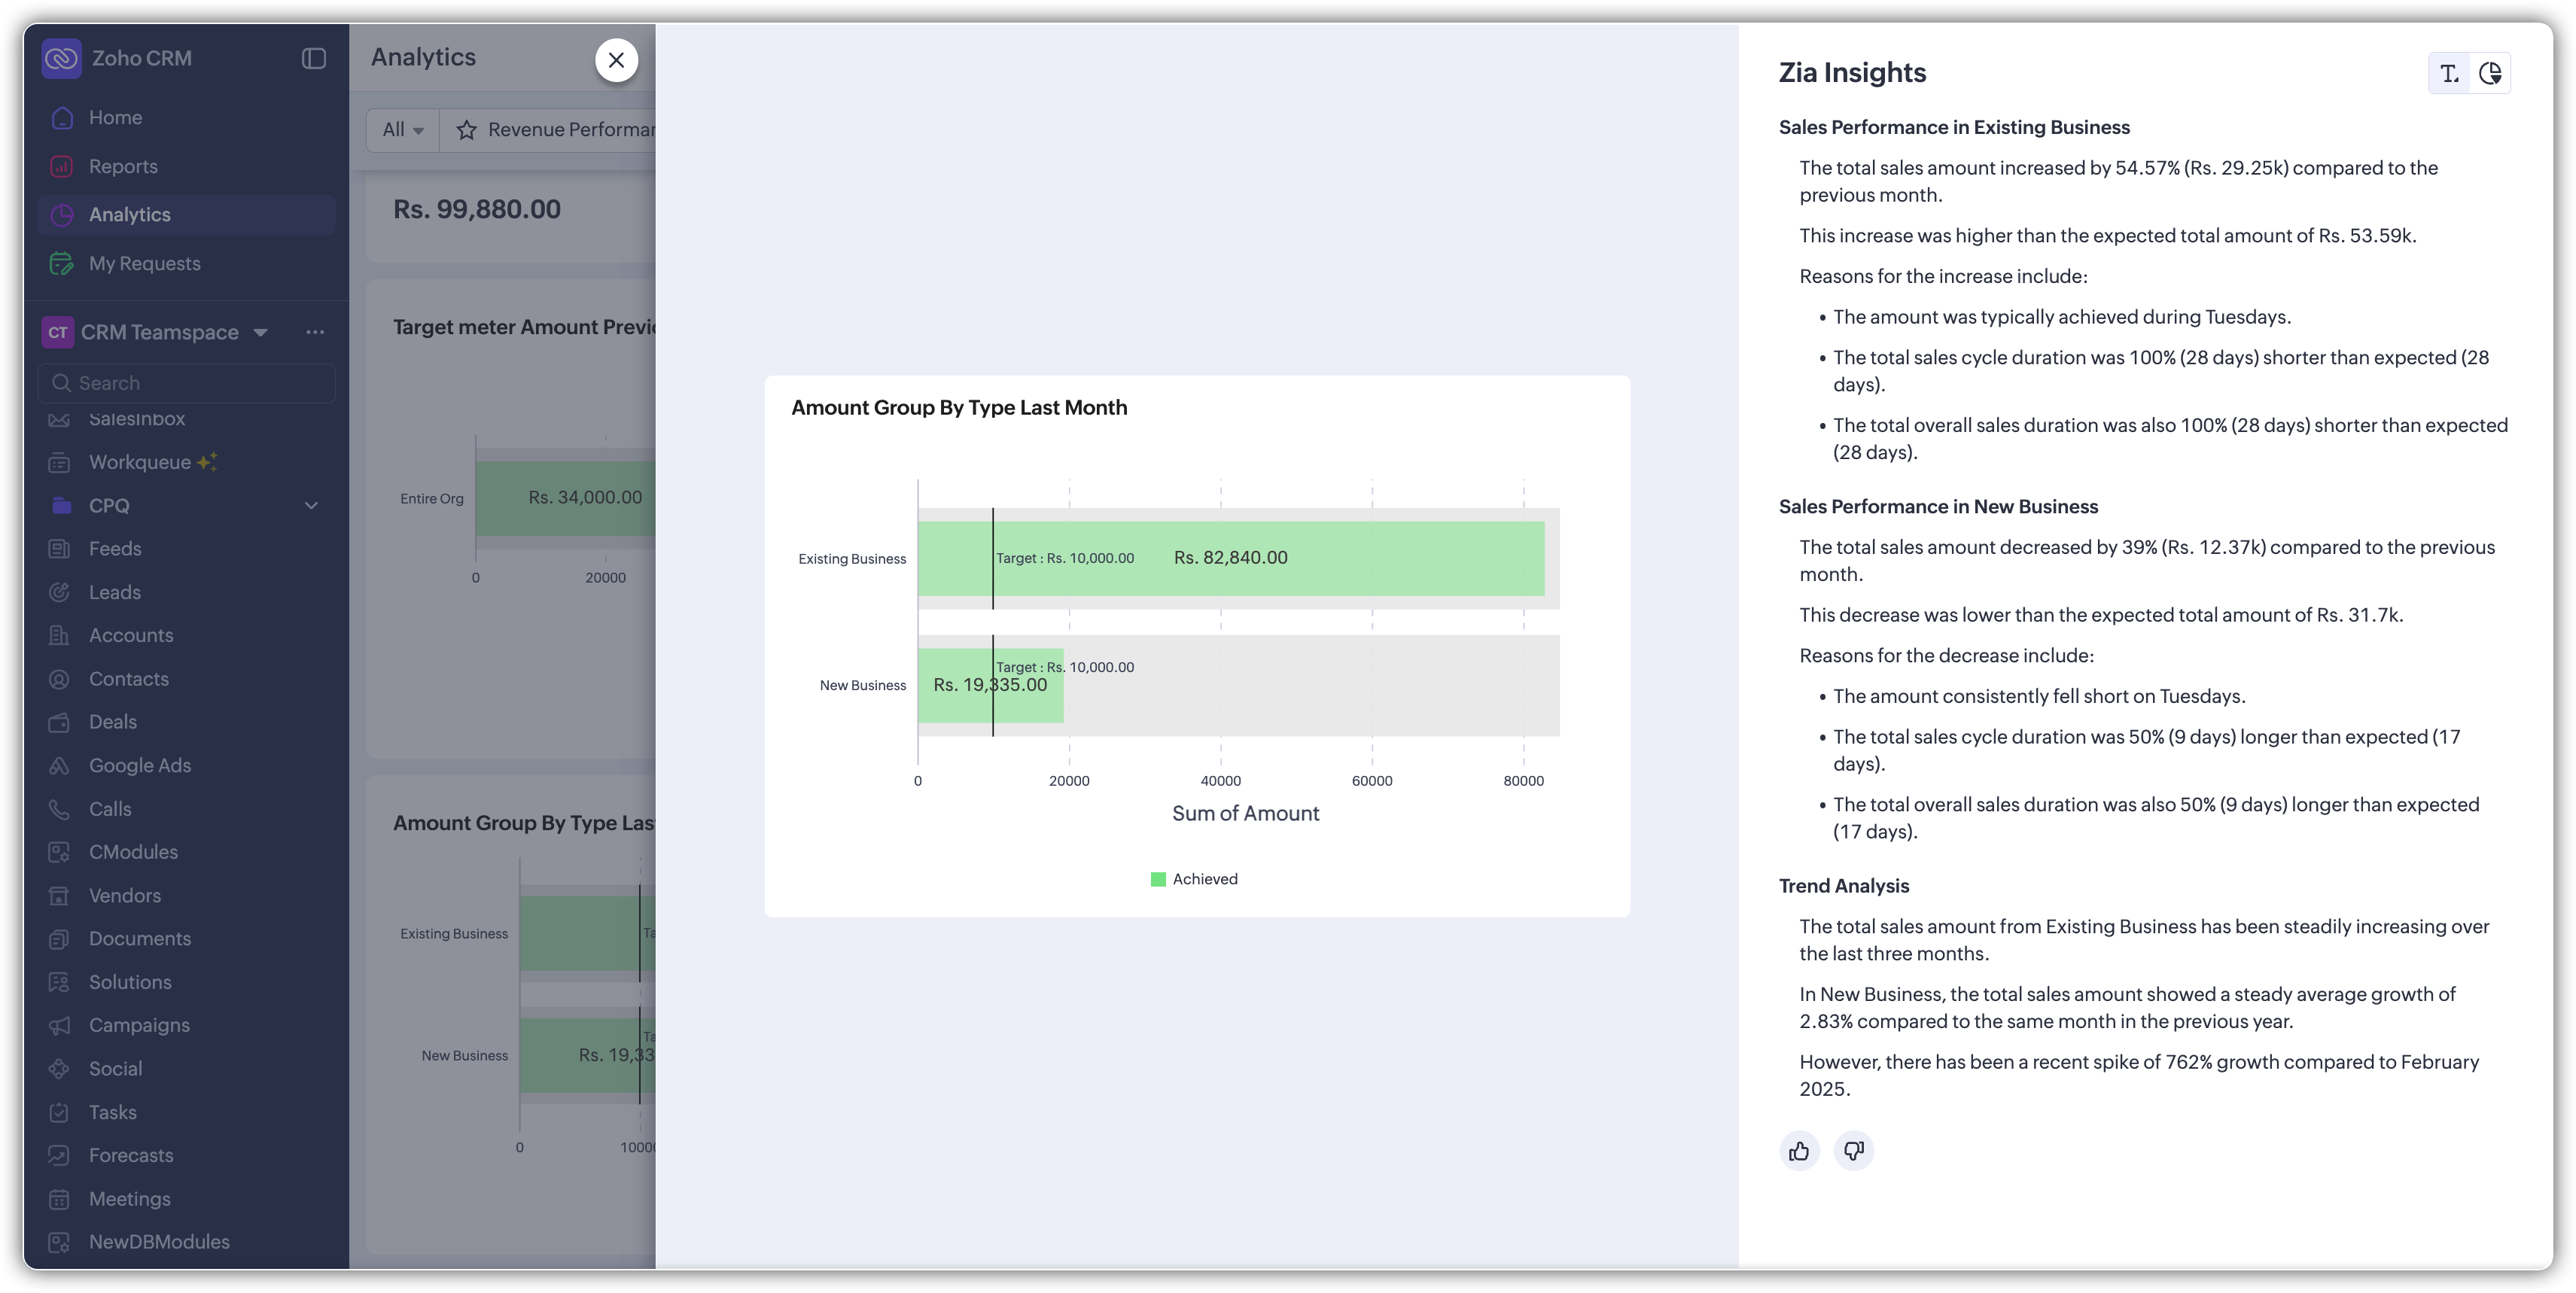
Task: Open My Requests in sidebar
Action: click(144, 263)
